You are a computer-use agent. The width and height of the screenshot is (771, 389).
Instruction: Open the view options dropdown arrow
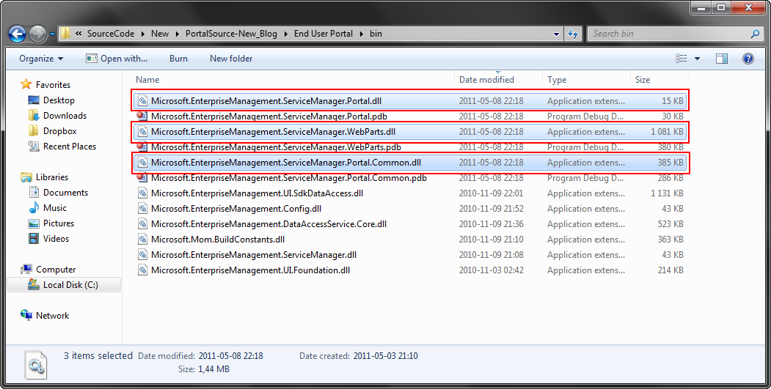(x=697, y=59)
